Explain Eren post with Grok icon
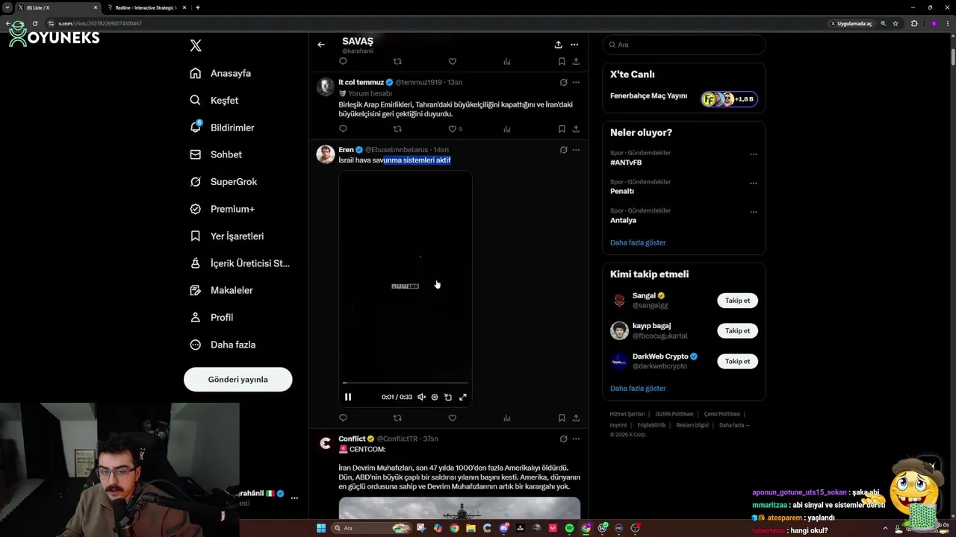 563,150
